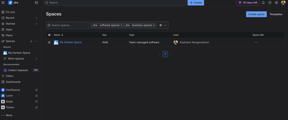Open Confluence from sidebar
This screenshot has height=120, width=288.
(x=13, y=90)
